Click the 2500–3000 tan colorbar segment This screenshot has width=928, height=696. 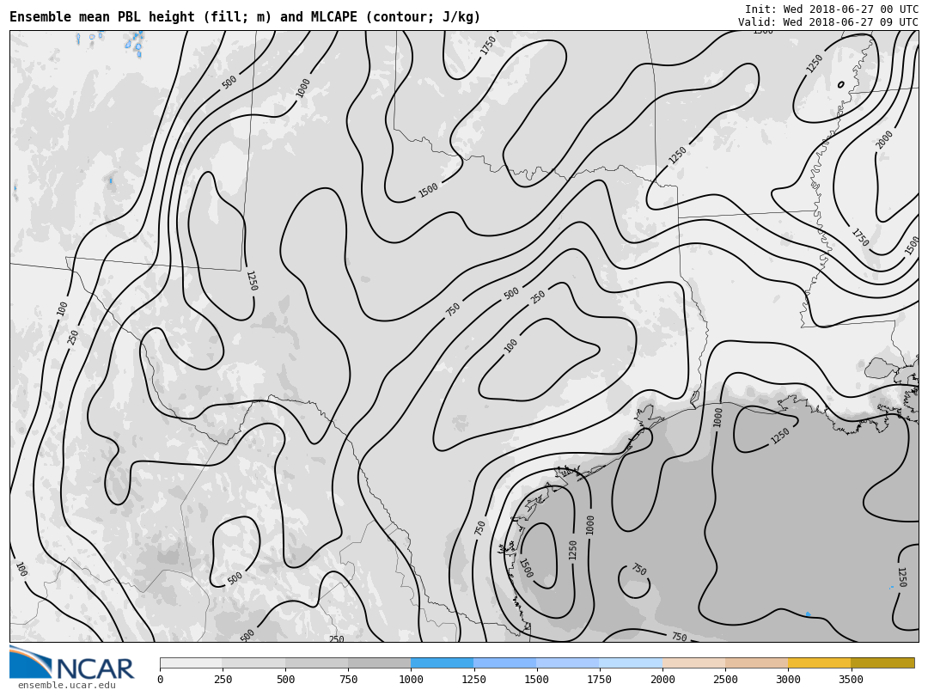(x=756, y=663)
